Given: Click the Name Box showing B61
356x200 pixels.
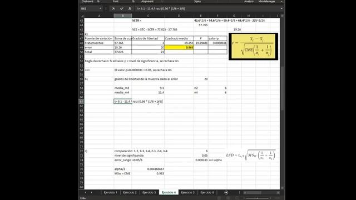Looking at the screenshot, I should [90, 9].
